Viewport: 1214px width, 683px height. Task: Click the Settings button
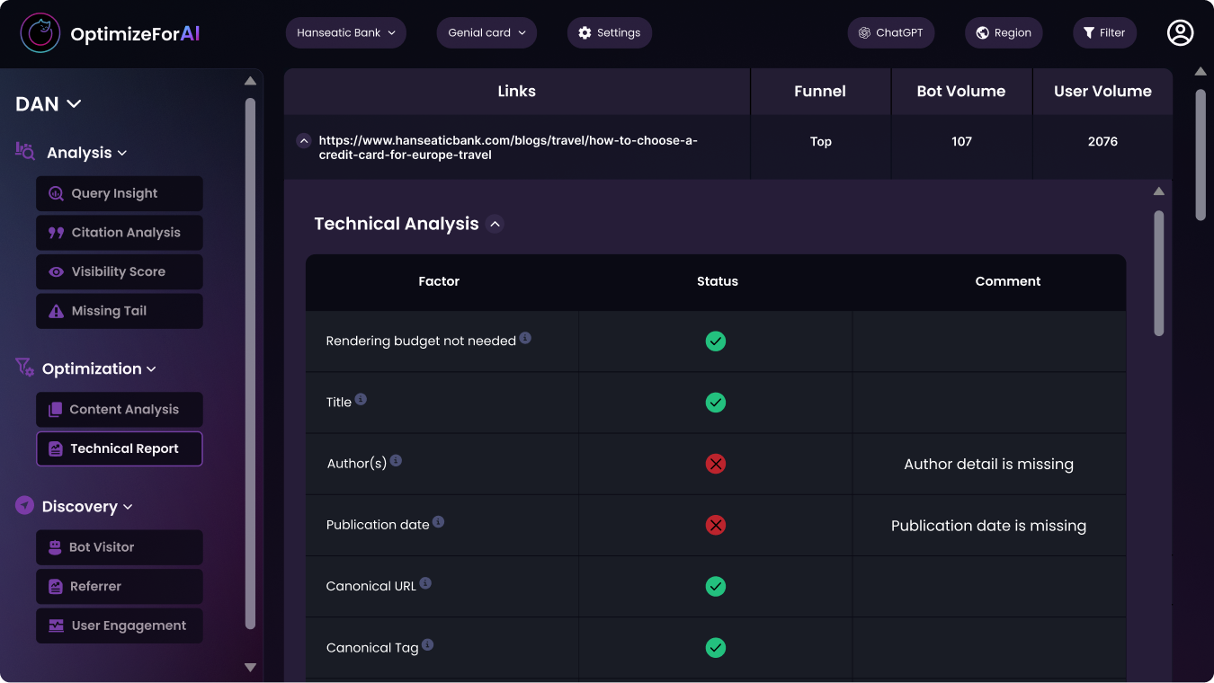click(609, 33)
